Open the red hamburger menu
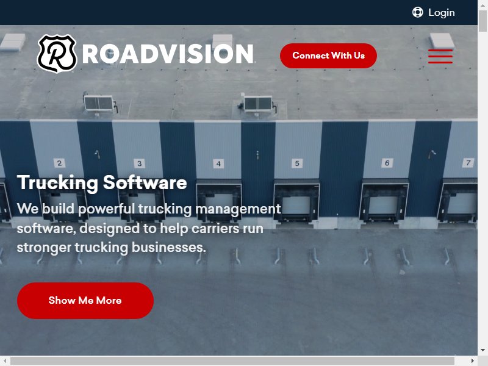This screenshot has width=488, height=366. [440, 56]
